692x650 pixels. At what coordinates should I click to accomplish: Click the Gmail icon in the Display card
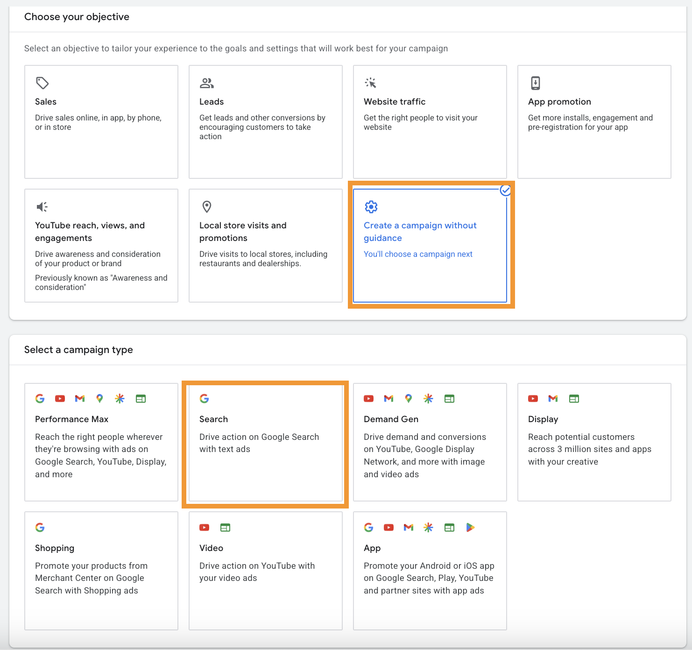553,398
